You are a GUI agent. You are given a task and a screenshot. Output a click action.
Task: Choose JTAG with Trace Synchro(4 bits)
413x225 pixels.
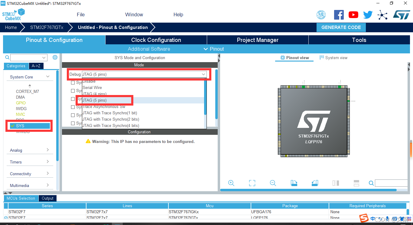coord(143,125)
